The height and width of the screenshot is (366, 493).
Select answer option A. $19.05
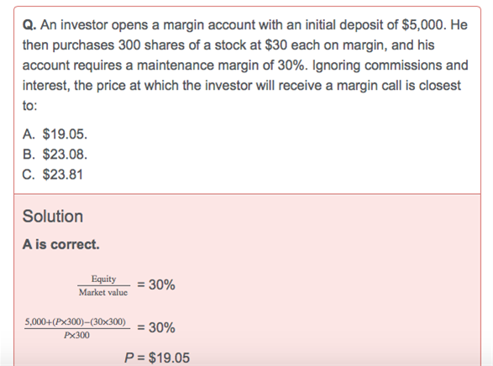55,134
